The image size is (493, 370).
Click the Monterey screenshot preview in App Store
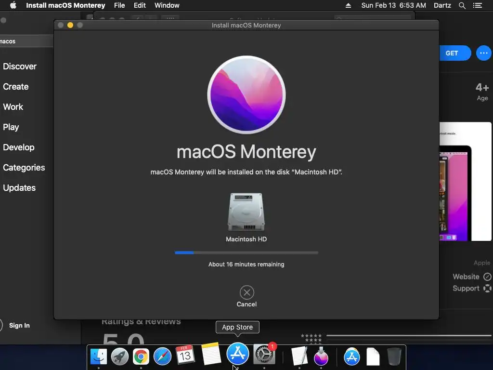click(466, 182)
